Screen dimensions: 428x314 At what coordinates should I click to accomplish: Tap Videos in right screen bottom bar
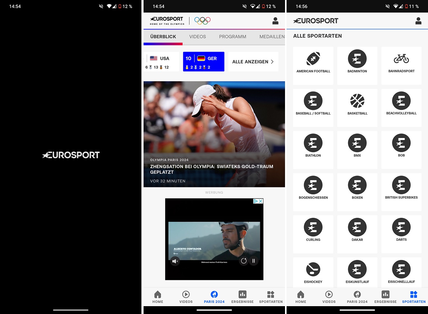[329, 297]
